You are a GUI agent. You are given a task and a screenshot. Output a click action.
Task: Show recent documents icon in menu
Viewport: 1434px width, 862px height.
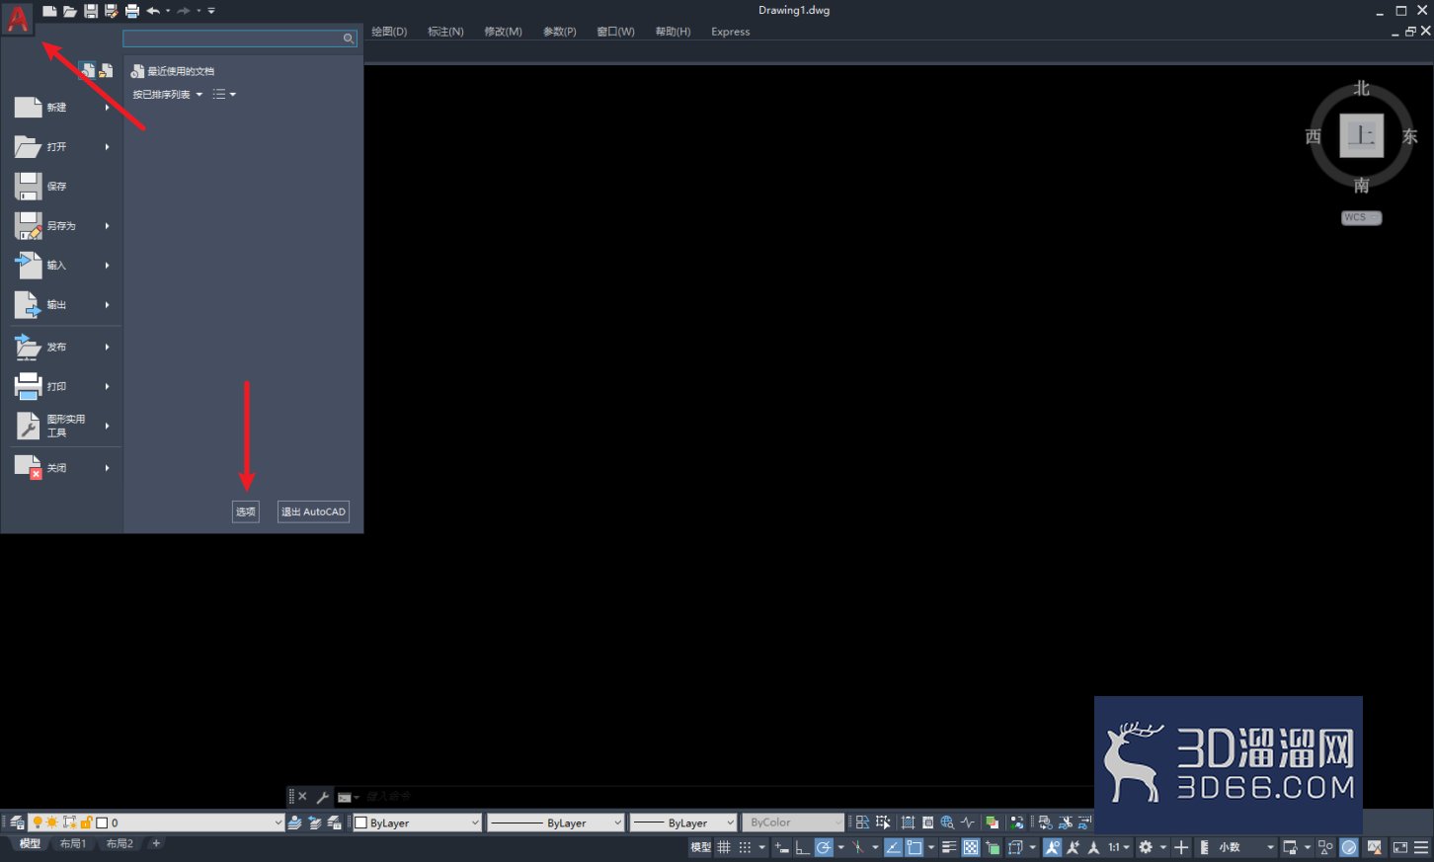(87, 70)
